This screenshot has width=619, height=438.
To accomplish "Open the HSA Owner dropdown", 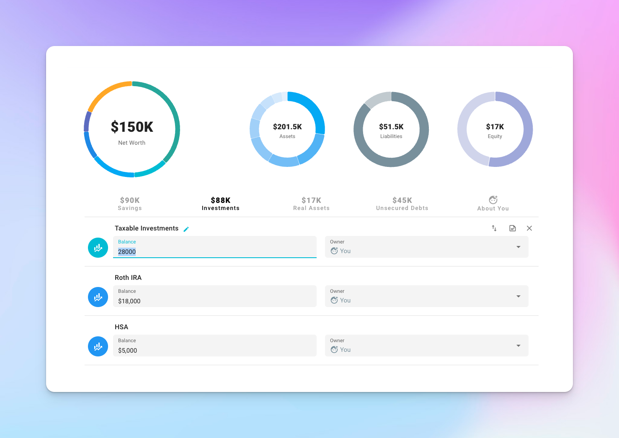I will pyautogui.click(x=518, y=346).
